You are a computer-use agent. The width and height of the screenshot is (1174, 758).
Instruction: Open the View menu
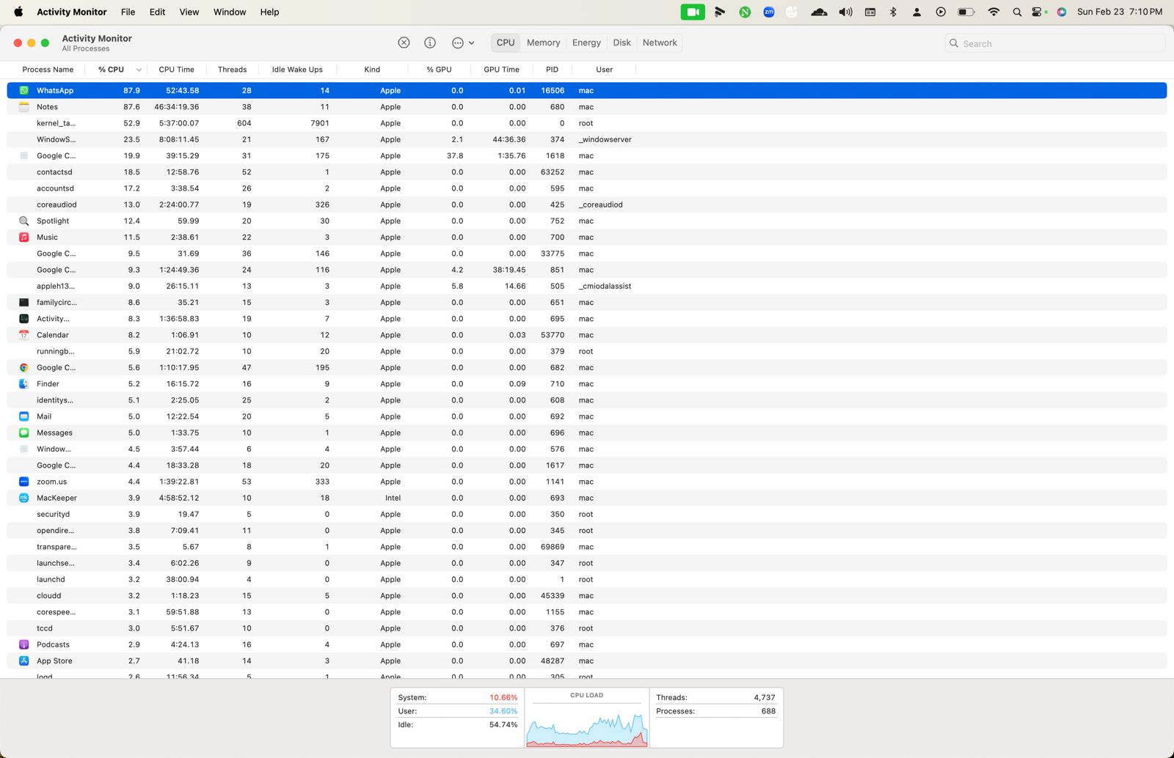[x=189, y=12]
